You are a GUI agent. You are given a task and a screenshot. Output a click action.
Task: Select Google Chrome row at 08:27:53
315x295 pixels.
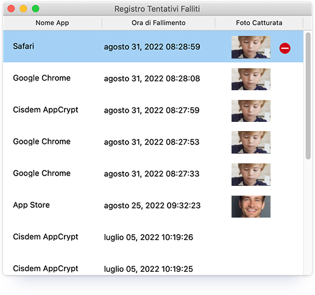pyautogui.click(x=154, y=142)
